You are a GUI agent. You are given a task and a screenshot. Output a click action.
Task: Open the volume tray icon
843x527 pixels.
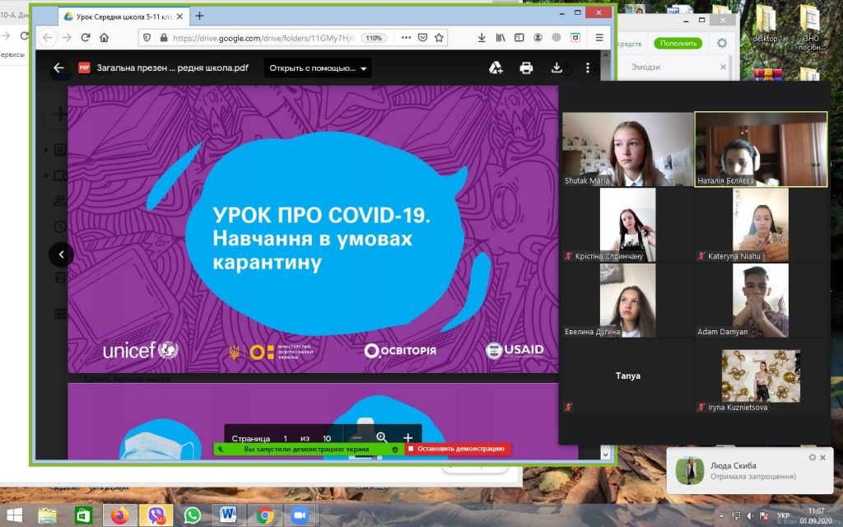click(749, 516)
